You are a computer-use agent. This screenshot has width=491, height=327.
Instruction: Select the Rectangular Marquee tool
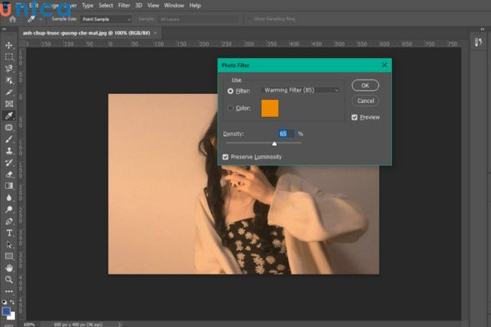pyautogui.click(x=9, y=56)
